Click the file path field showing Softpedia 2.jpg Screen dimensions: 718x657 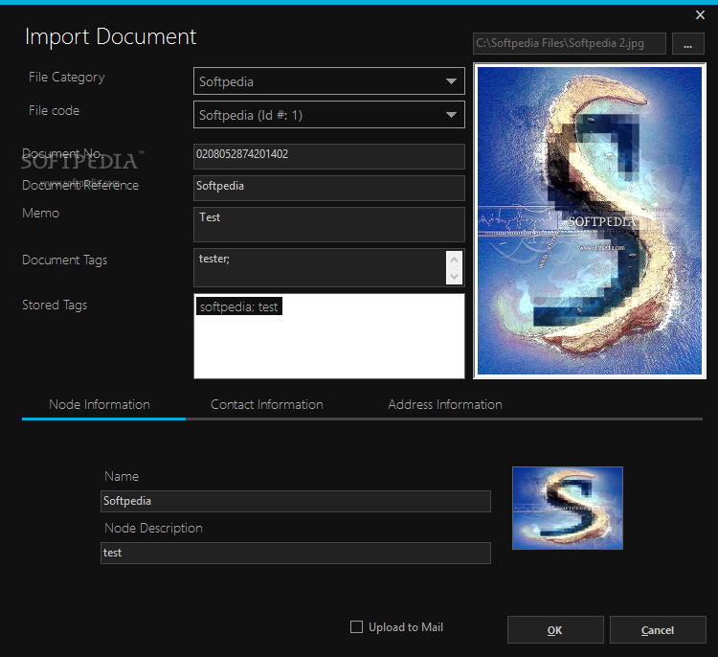tap(570, 43)
